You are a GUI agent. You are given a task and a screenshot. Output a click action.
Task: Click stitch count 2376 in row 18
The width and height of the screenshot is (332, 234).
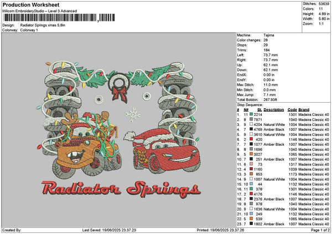tap(258, 199)
